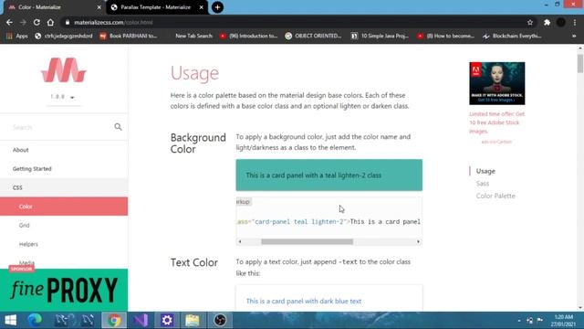Open the extensions puzzle icon
The width and height of the screenshot is (584, 329).
click(547, 22)
